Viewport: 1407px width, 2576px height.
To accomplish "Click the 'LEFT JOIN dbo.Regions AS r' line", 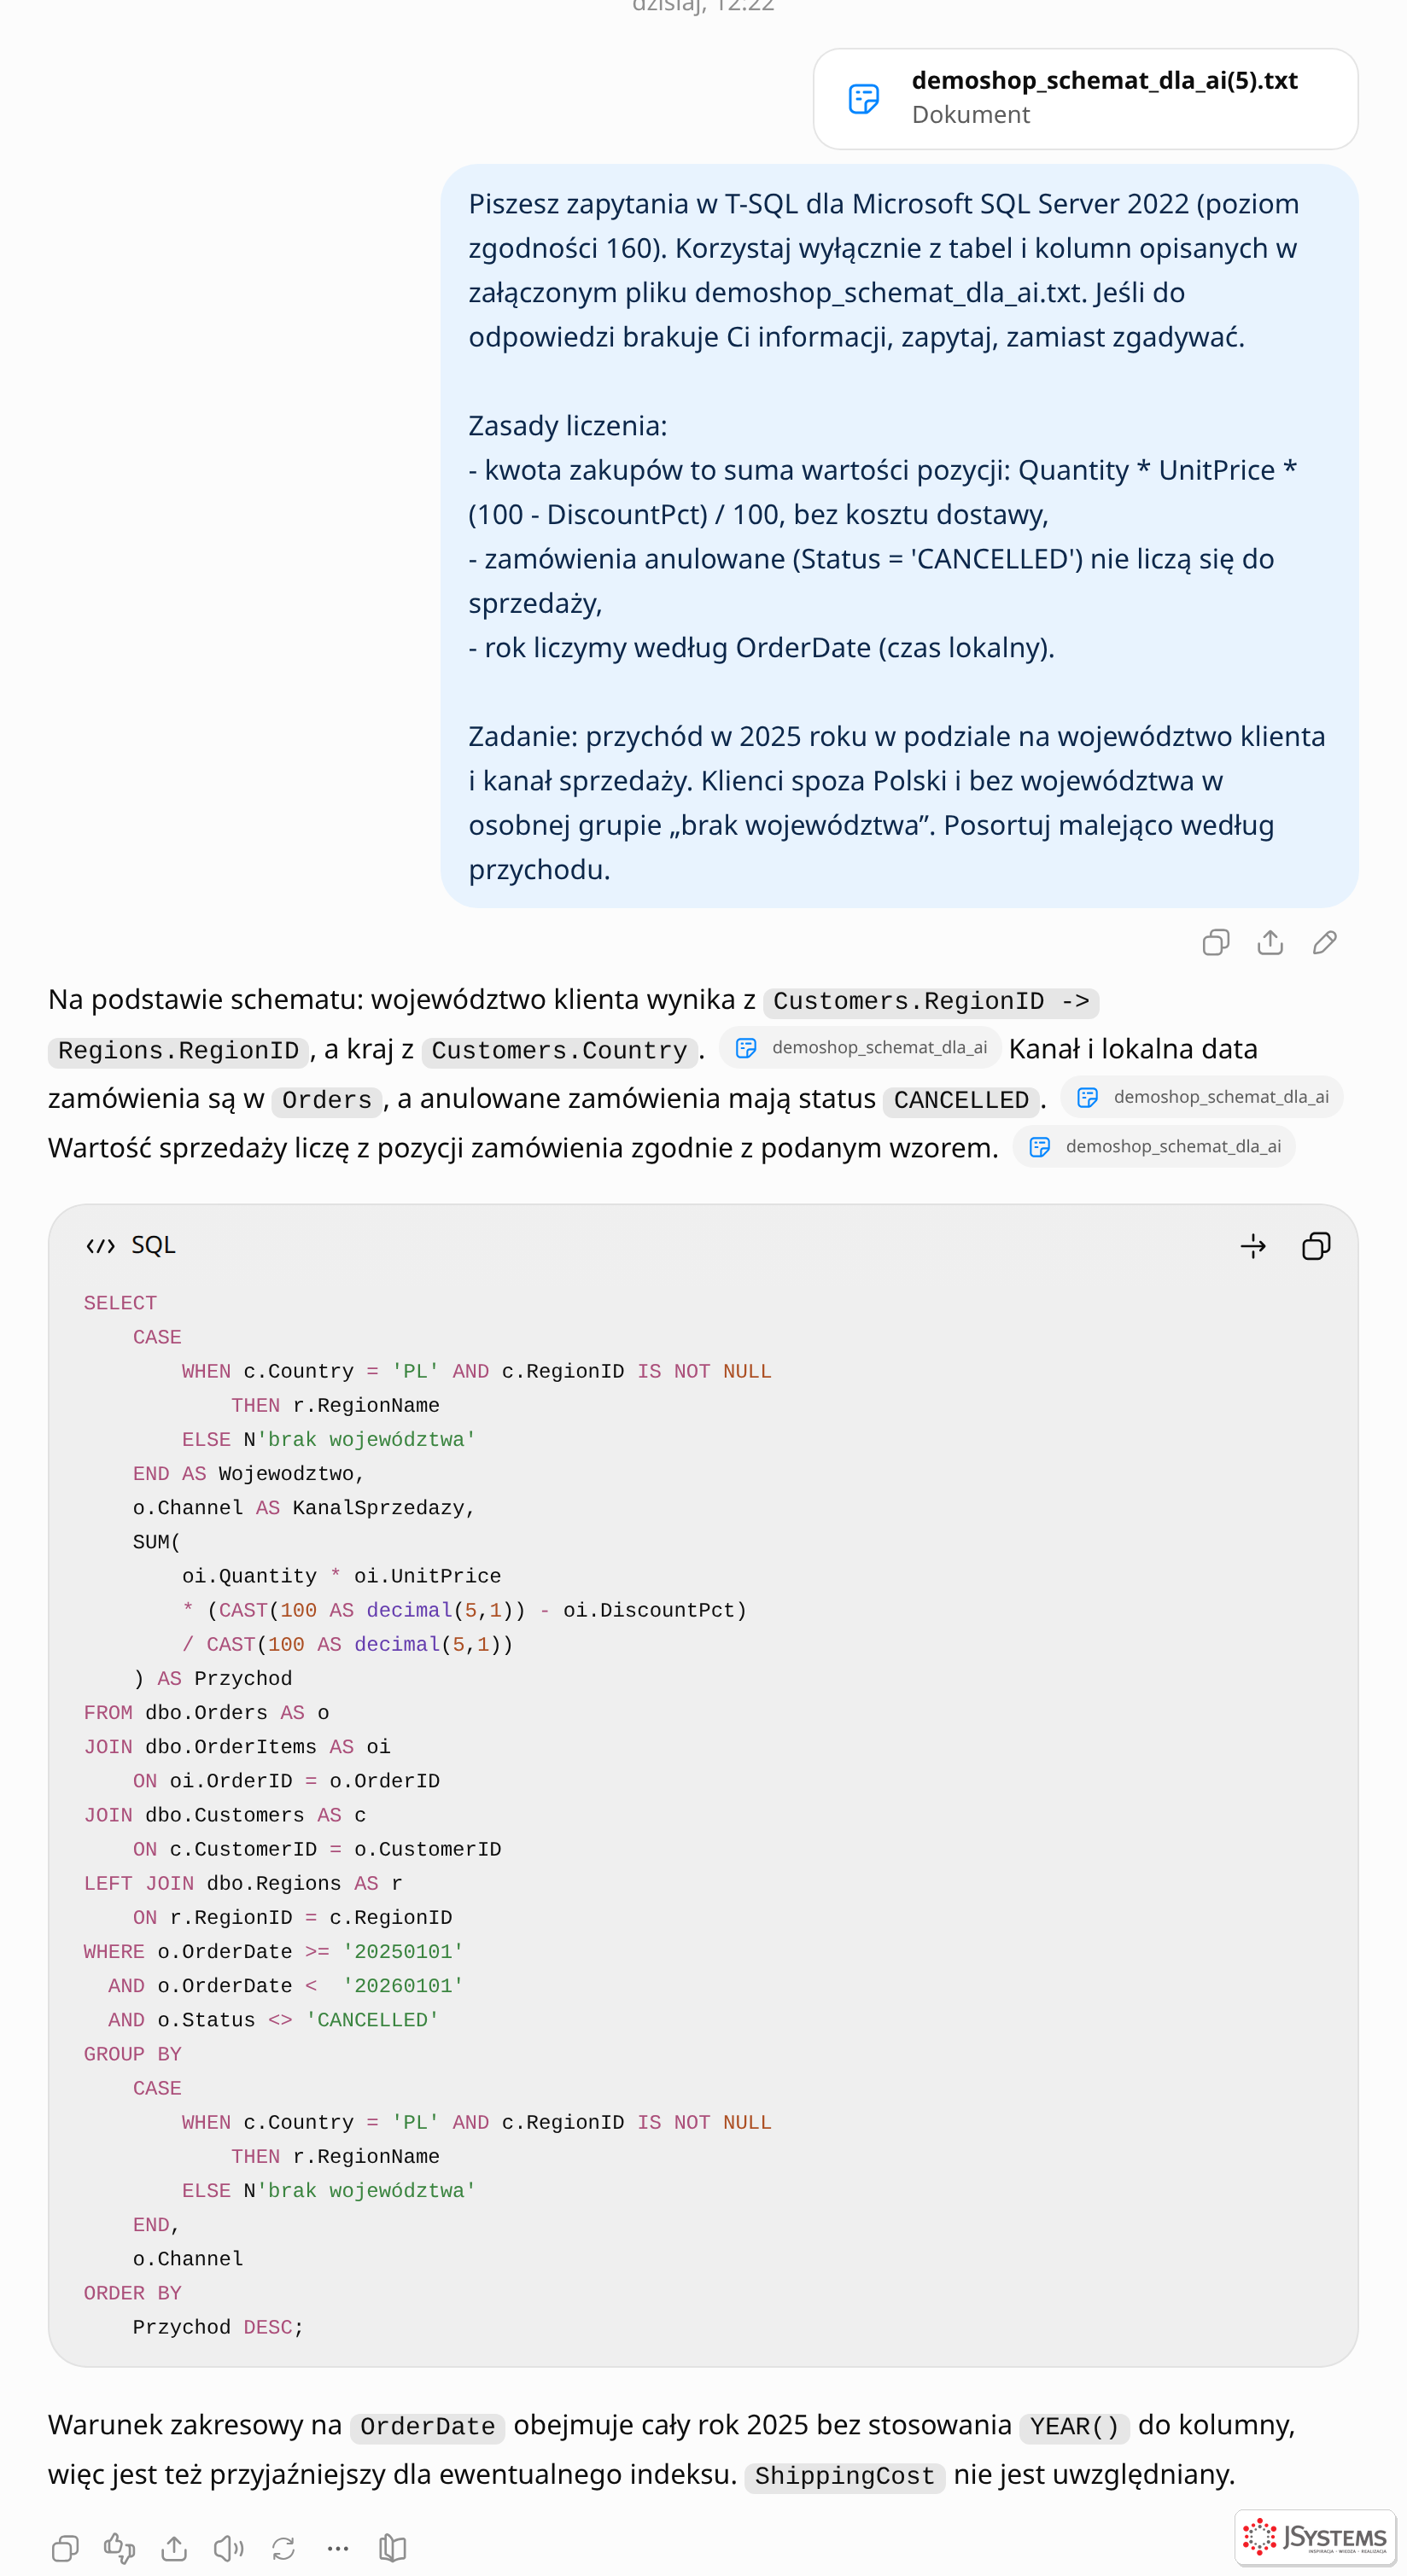I will pos(243,1883).
